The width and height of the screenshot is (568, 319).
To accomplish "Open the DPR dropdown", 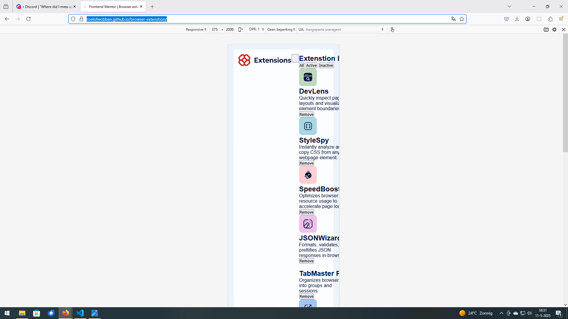I will 256,30.
